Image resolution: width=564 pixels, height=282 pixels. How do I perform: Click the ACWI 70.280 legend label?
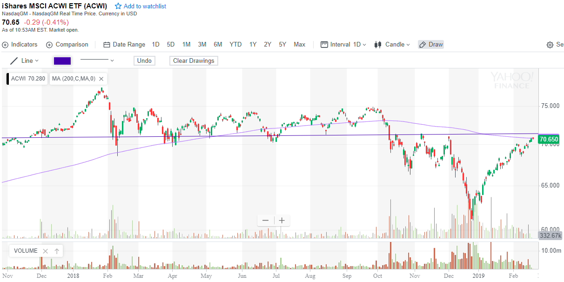tap(28, 79)
